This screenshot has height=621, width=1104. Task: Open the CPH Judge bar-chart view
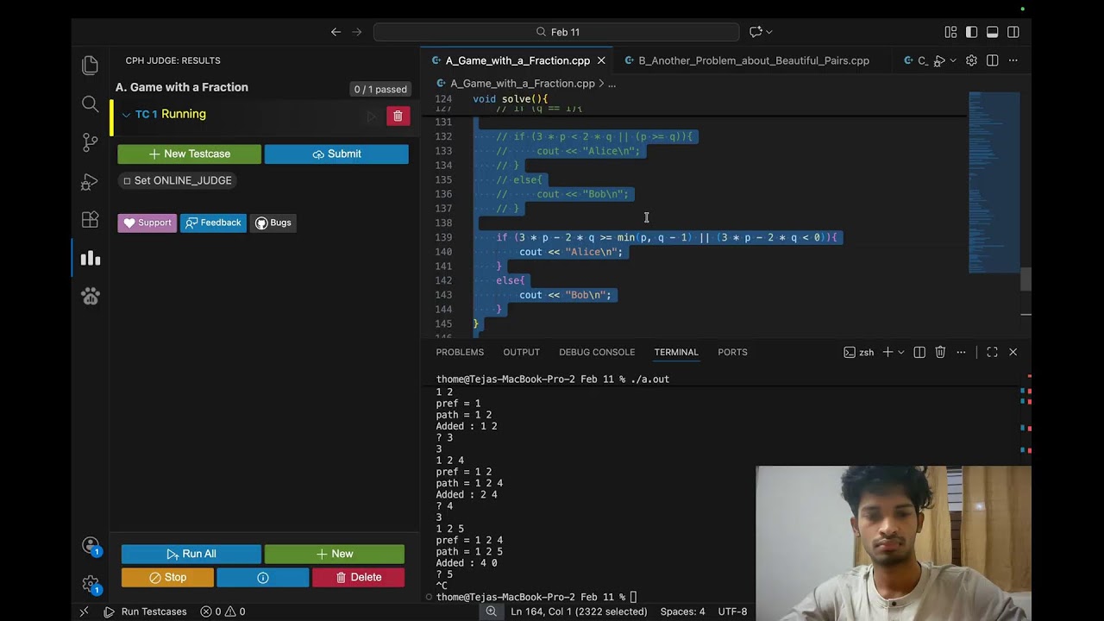click(x=90, y=258)
